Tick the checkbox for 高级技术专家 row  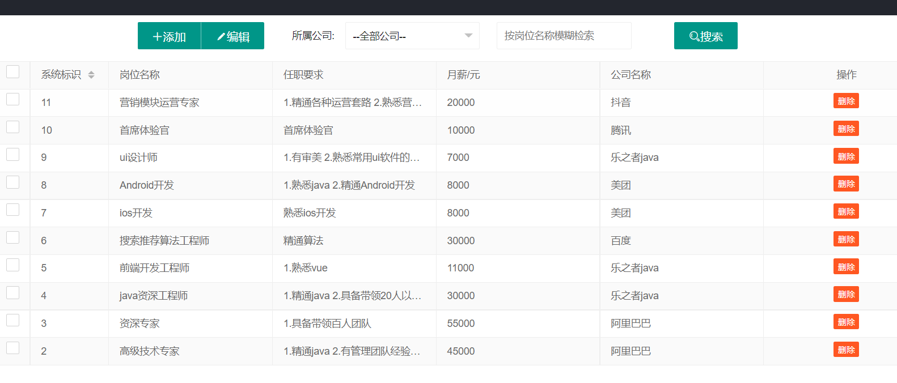(x=13, y=348)
